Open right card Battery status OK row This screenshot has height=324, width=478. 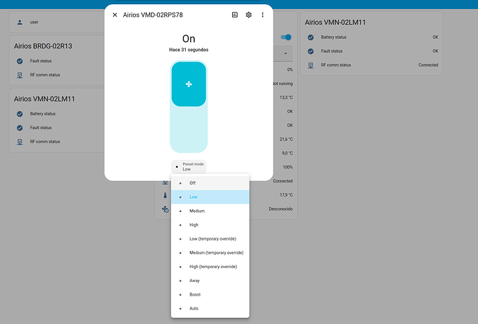pos(371,37)
